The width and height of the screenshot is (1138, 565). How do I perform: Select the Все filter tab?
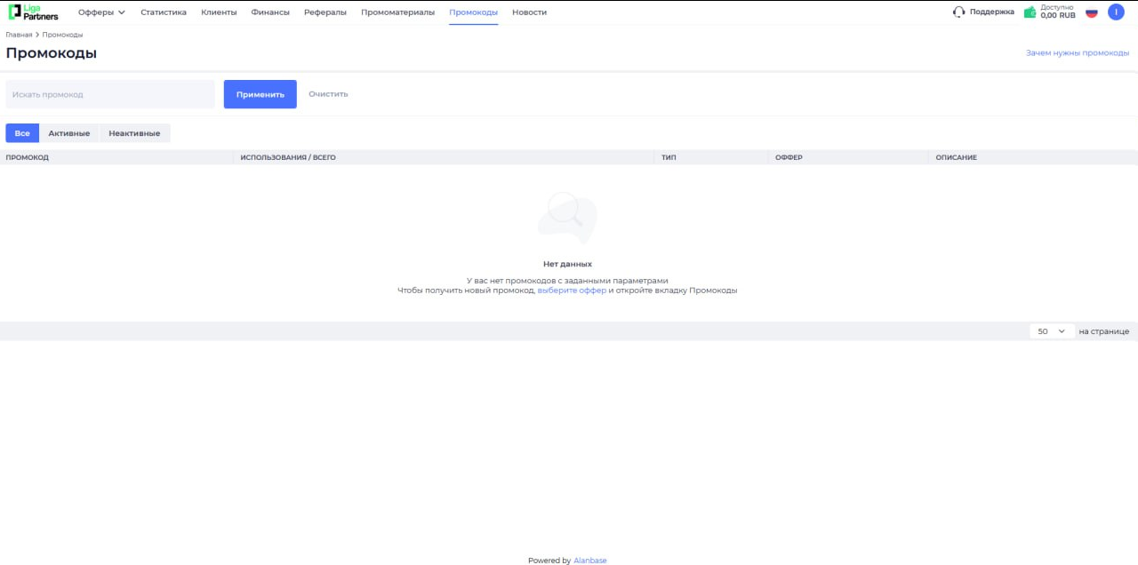click(22, 133)
